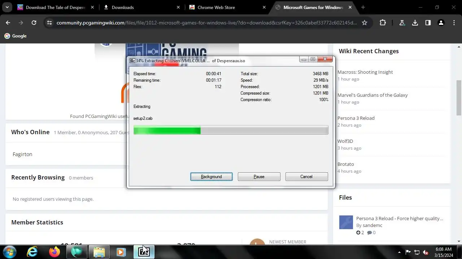Send extraction to Background
Image resolution: width=462 pixels, height=259 pixels.
(212, 177)
